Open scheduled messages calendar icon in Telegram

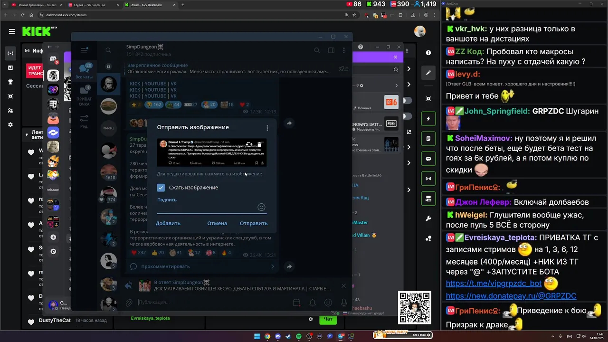tap(297, 303)
